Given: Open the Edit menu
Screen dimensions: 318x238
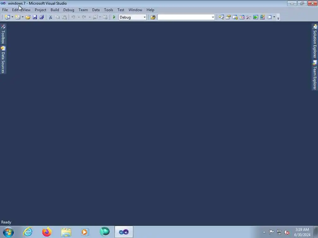Looking at the screenshot, I should pos(15,10).
